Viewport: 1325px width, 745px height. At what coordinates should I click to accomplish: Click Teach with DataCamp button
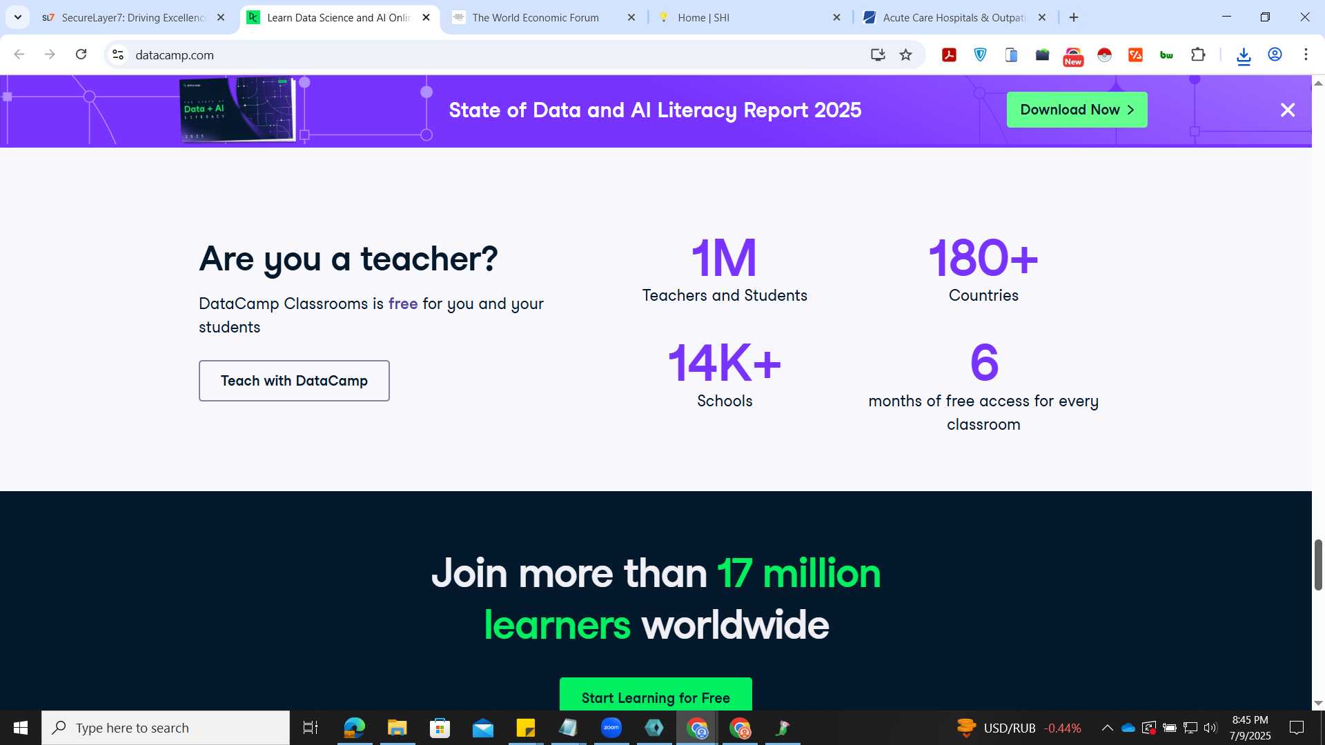pos(294,381)
